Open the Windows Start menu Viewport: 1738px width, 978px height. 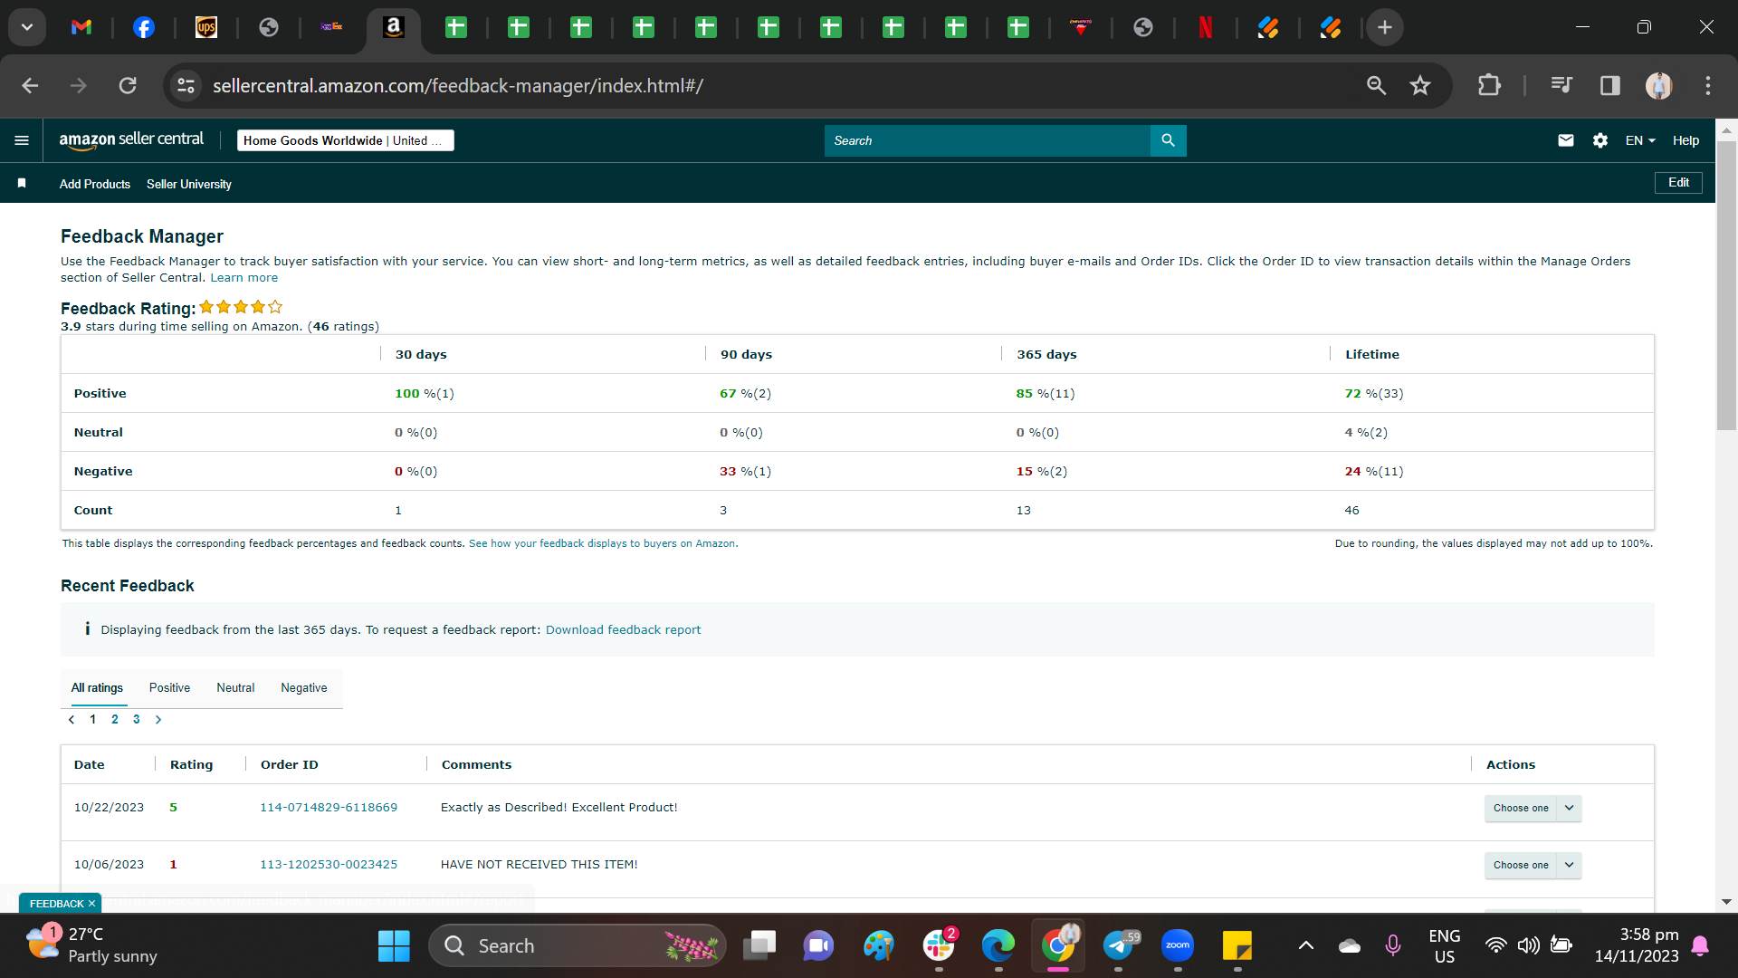pos(394,945)
